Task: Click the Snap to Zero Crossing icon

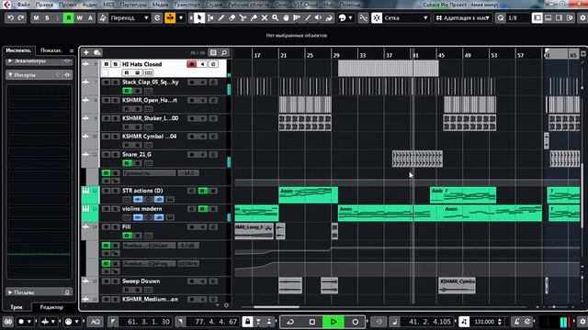Action: pos(364,18)
